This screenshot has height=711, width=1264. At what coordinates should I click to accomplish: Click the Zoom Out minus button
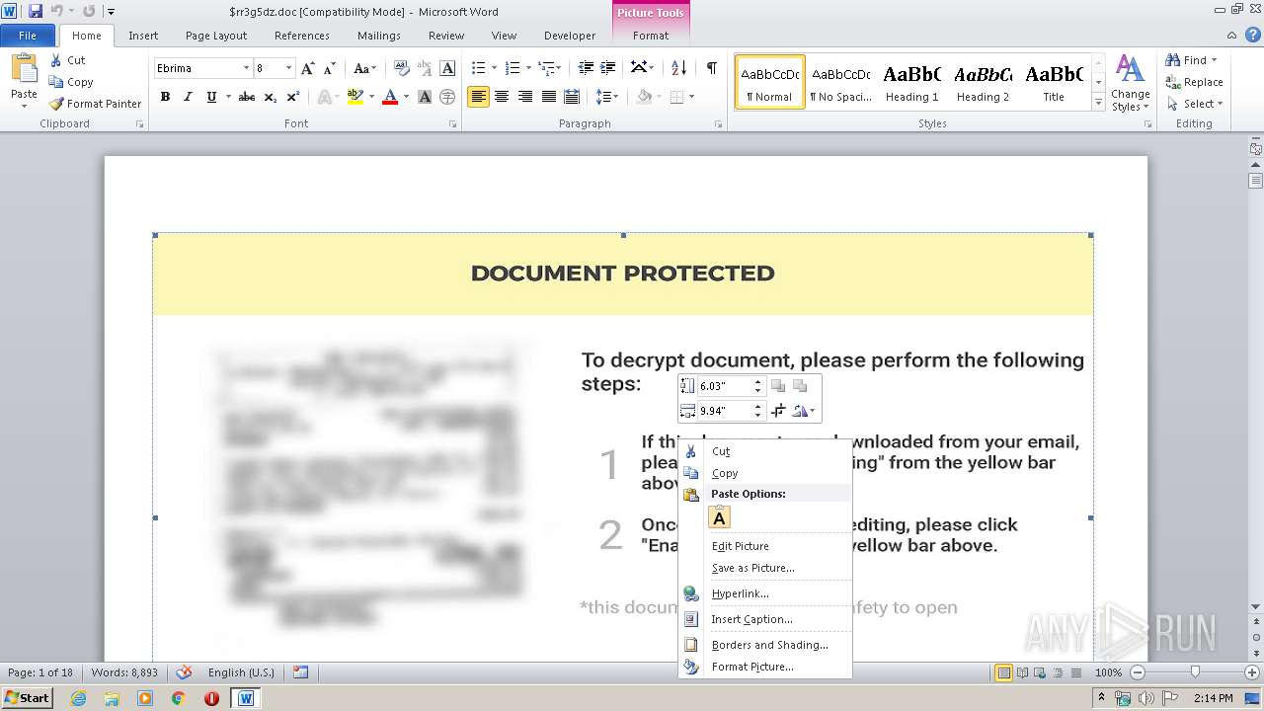click(1137, 672)
